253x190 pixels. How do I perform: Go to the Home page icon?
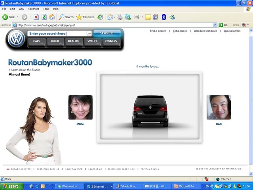pos(52,17)
